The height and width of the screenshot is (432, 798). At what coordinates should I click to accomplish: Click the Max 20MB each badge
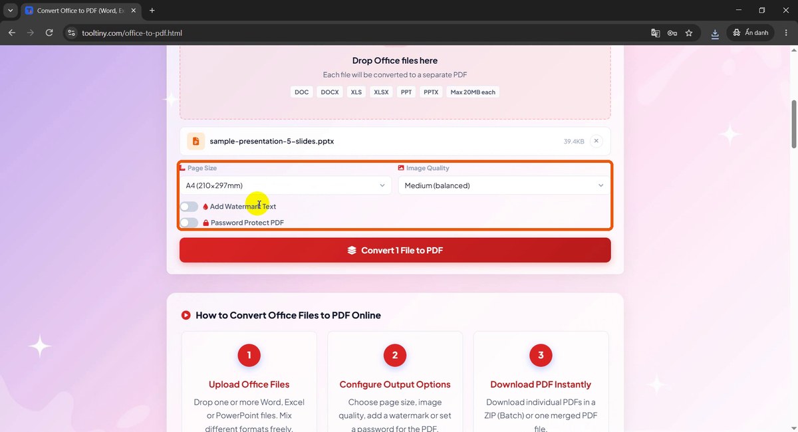(x=473, y=92)
